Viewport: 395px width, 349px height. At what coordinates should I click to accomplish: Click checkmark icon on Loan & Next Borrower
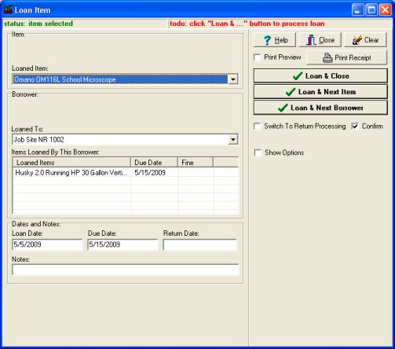pyautogui.click(x=283, y=108)
